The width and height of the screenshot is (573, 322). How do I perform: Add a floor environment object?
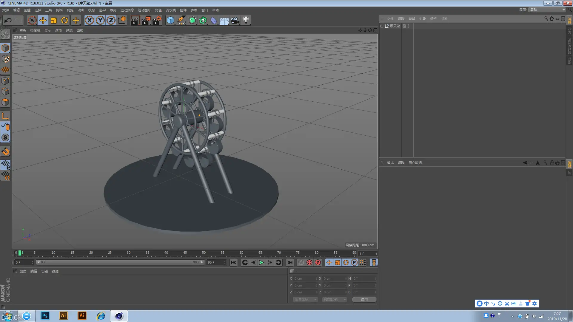[x=224, y=20]
